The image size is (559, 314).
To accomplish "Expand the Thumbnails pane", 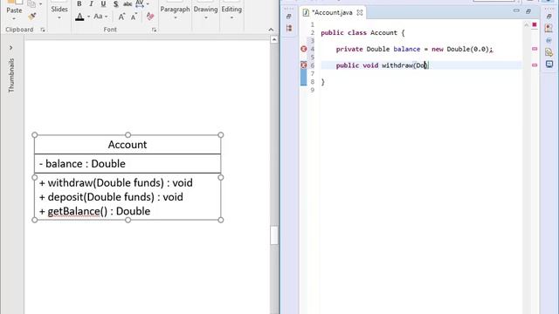I will [x=11, y=48].
